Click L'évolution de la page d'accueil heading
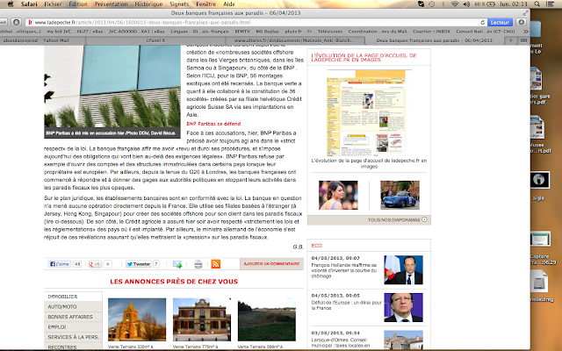Image resolution: width=562 pixels, height=351 pixels. pos(364,57)
